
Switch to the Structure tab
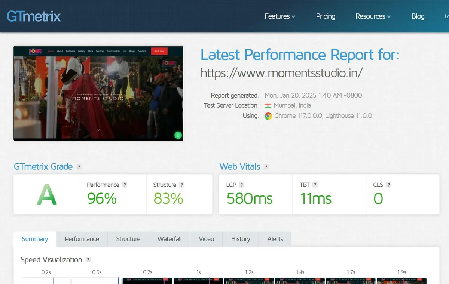point(128,239)
